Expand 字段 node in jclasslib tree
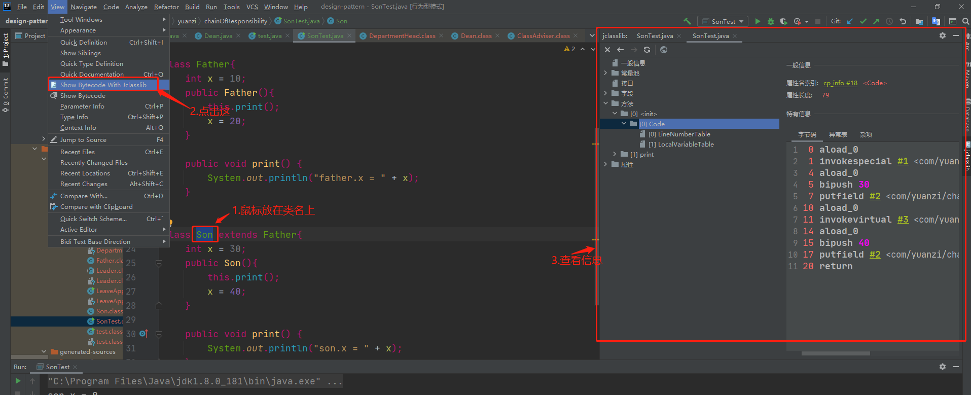Image resolution: width=971 pixels, height=395 pixels. pyautogui.click(x=605, y=93)
